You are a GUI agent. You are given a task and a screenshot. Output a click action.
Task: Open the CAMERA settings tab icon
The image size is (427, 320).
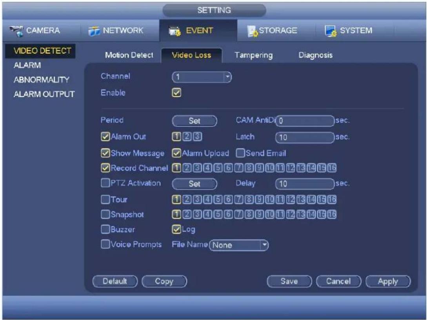pos(16,31)
